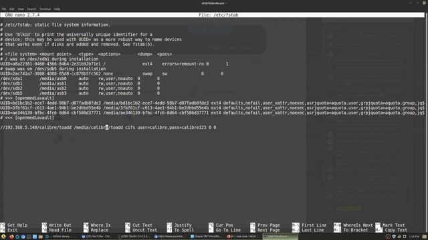Open the Terminal menu
428x240 pixels.
tap(45, 9)
